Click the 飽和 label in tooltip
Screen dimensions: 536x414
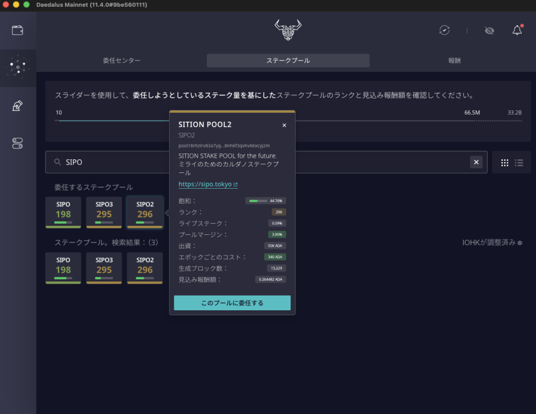(x=187, y=201)
